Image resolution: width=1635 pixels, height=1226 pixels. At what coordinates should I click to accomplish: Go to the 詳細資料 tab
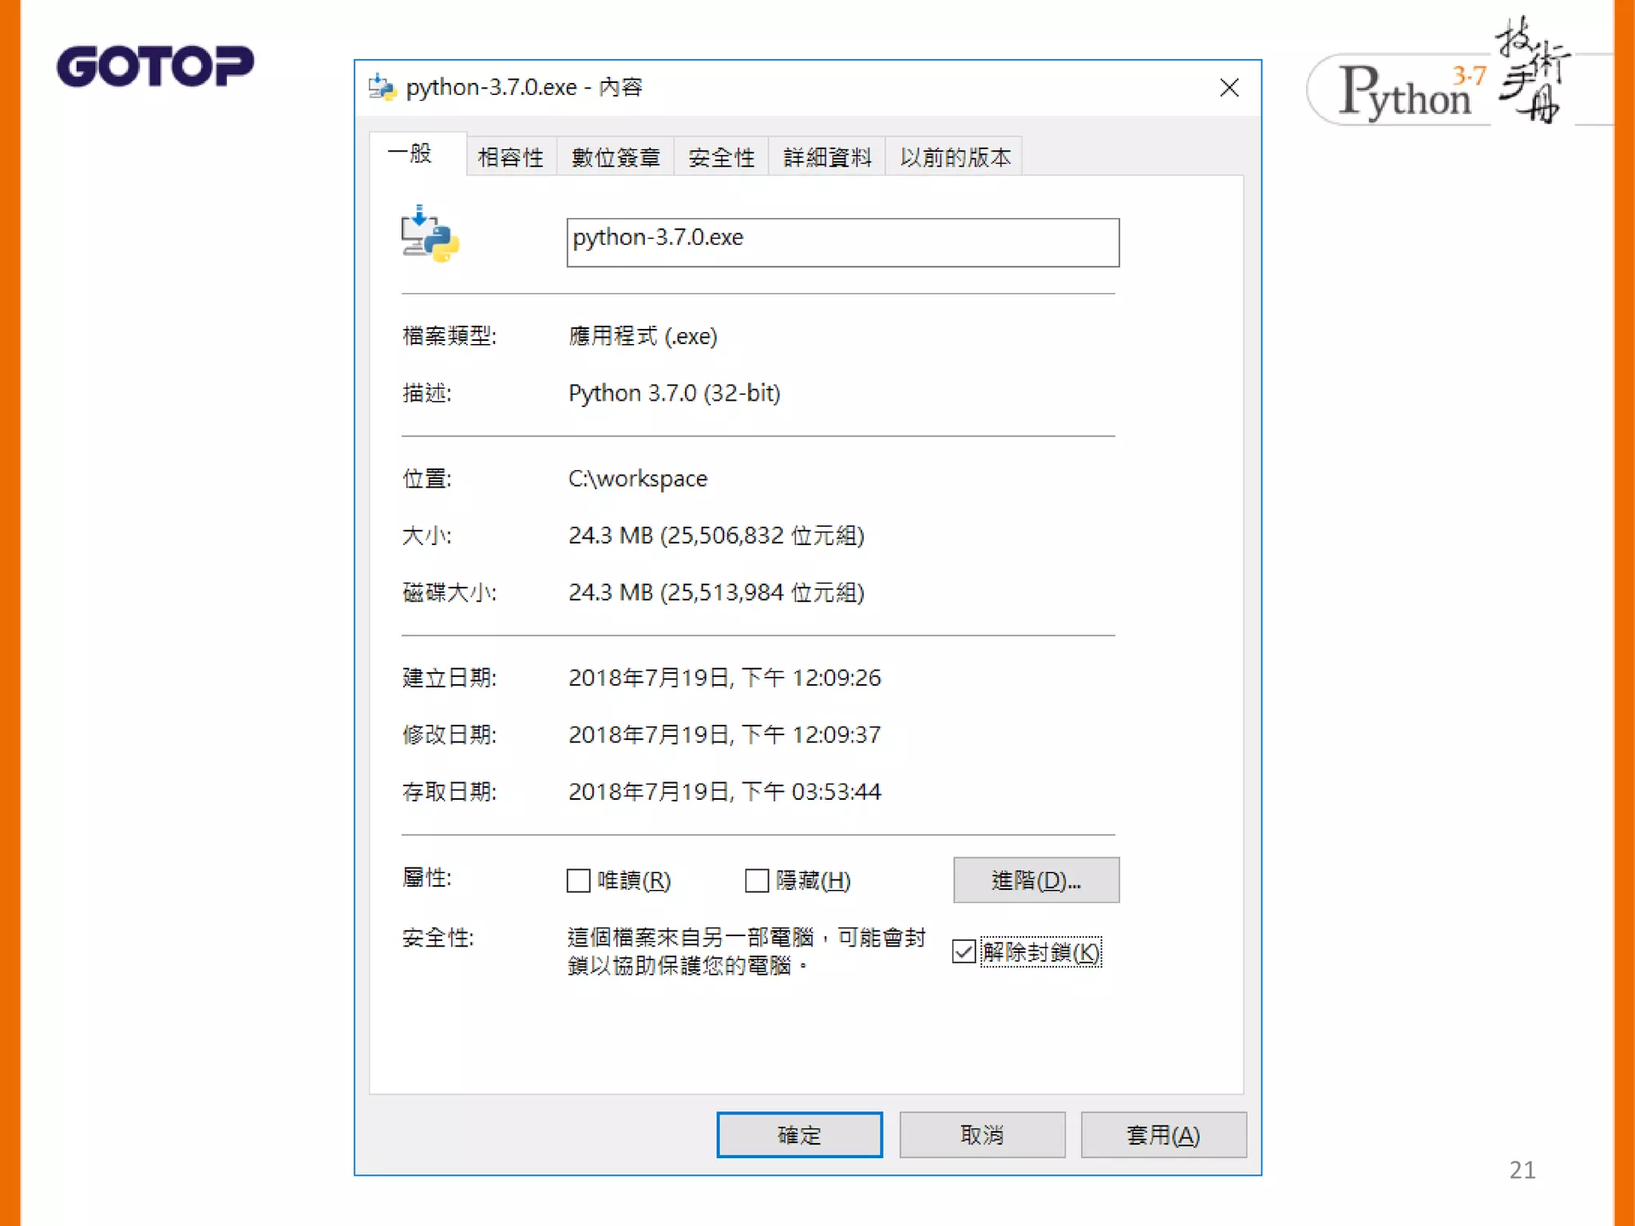coord(827,157)
